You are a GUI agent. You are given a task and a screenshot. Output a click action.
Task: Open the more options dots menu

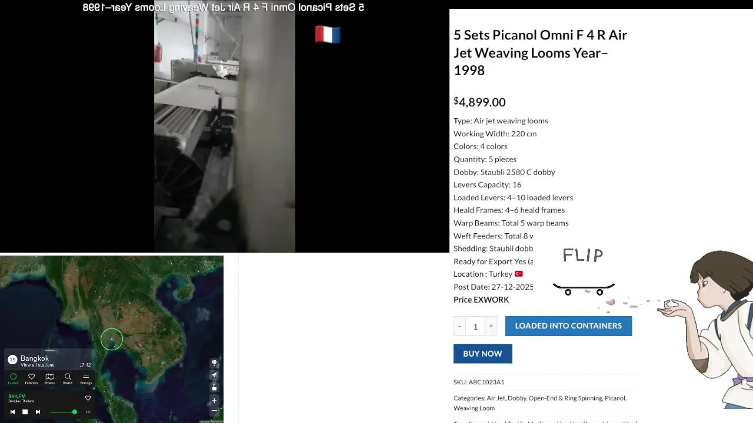88,412
